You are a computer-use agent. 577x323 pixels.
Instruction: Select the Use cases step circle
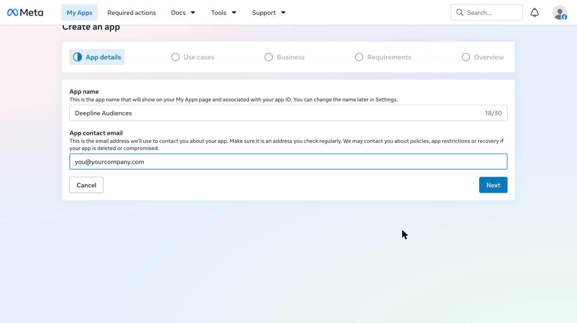click(x=175, y=57)
